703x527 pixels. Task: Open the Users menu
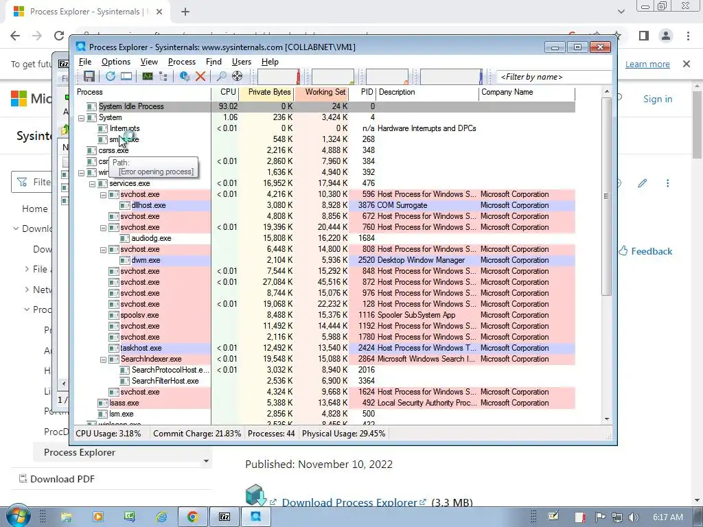point(241,62)
